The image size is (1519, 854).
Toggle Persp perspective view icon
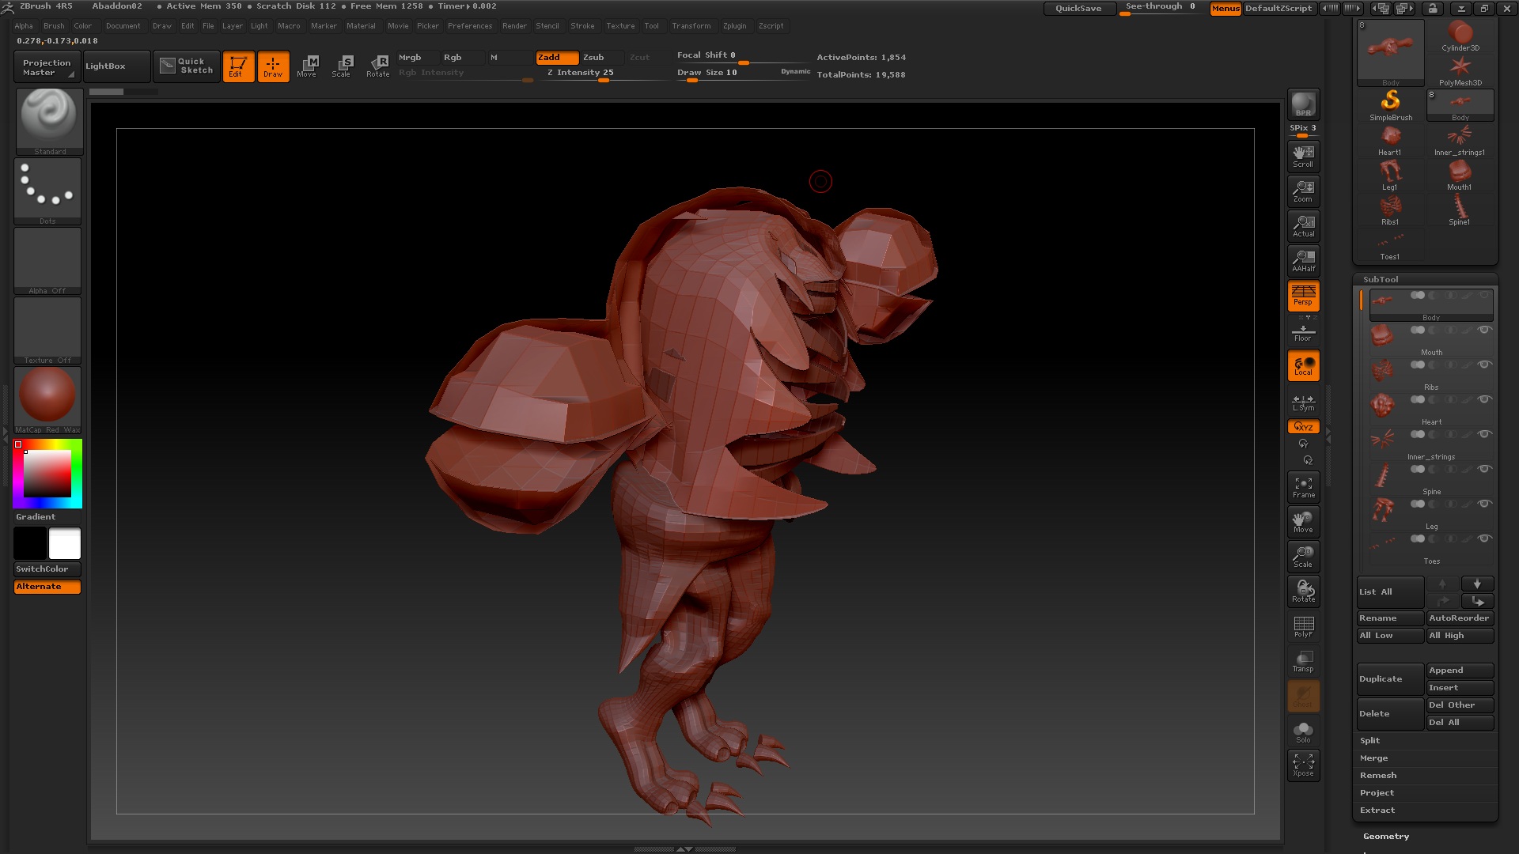(x=1303, y=296)
